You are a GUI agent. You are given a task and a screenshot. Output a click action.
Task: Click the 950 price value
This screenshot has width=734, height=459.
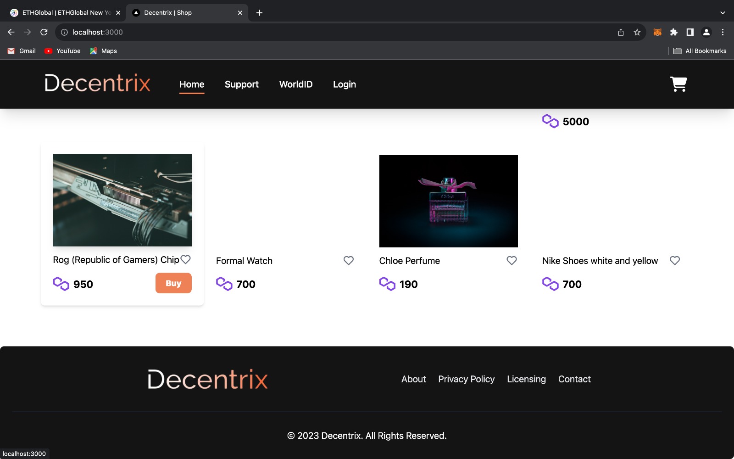83,284
